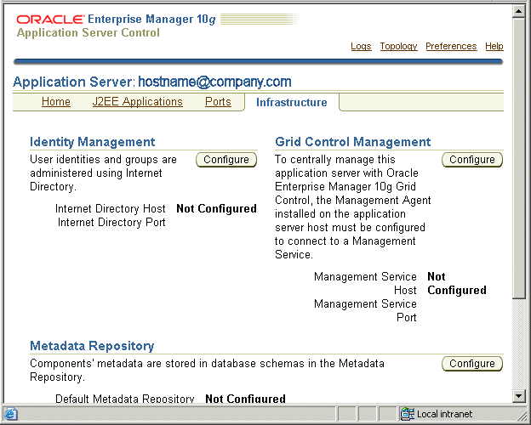Image resolution: width=531 pixels, height=425 pixels.
Task: Click Not Configured beside Internet Directory Host
Action: pyautogui.click(x=216, y=209)
